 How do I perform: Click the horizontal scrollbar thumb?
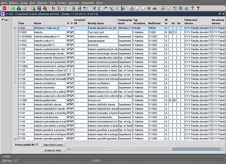[121, 149]
